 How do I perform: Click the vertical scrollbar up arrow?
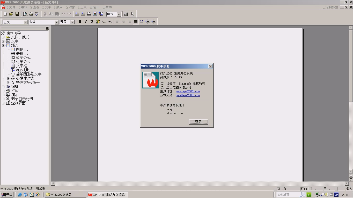pos(351,28)
